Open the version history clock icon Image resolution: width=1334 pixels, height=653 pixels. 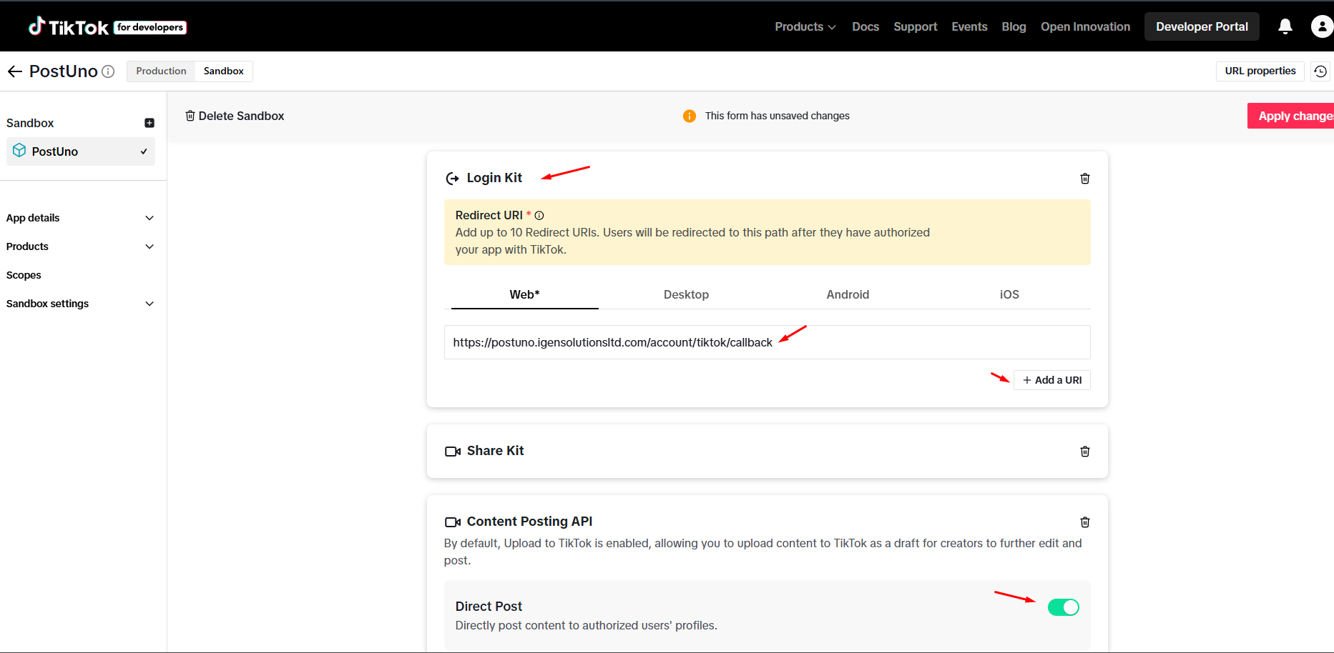(1320, 71)
